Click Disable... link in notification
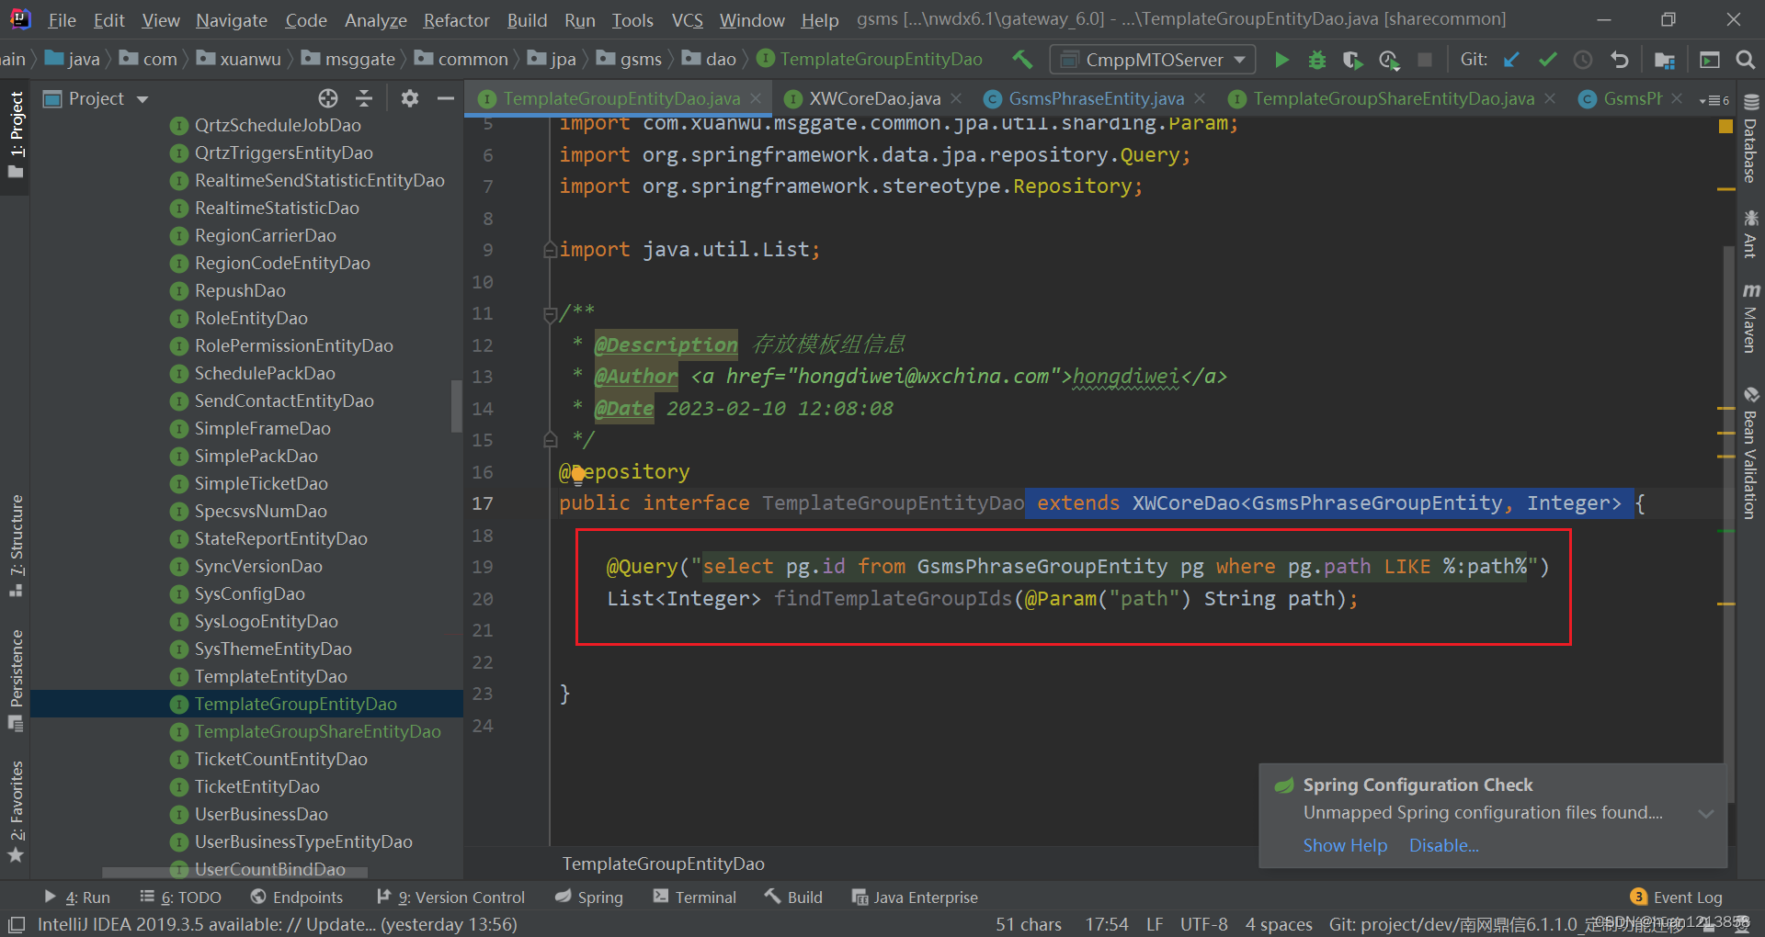The height and width of the screenshot is (937, 1765). click(1443, 845)
